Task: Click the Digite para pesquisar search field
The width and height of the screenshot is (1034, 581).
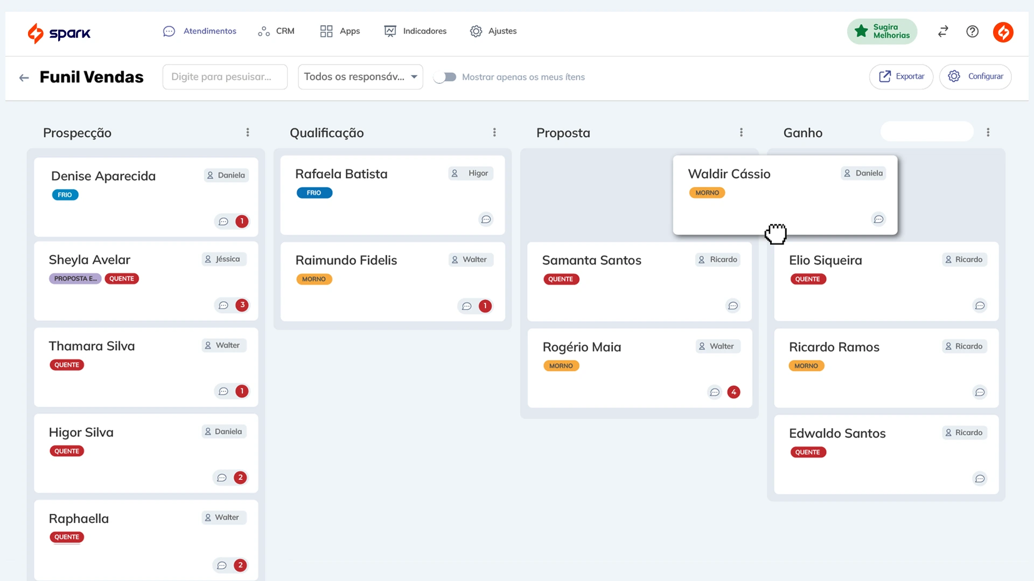Action: click(225, 76)
